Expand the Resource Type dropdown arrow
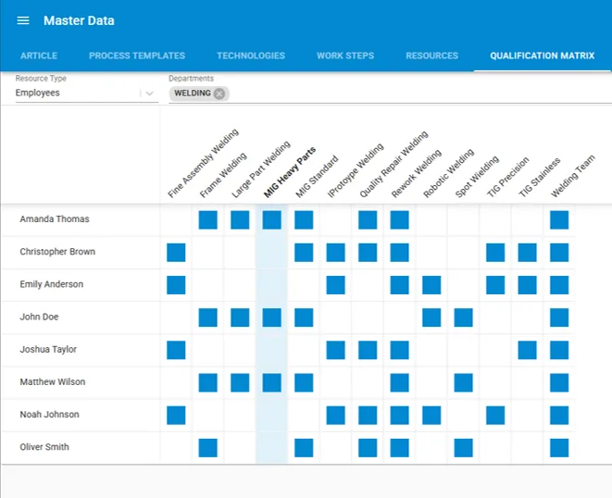This screenshot has width=612, height=498. [x=149, y=93]
